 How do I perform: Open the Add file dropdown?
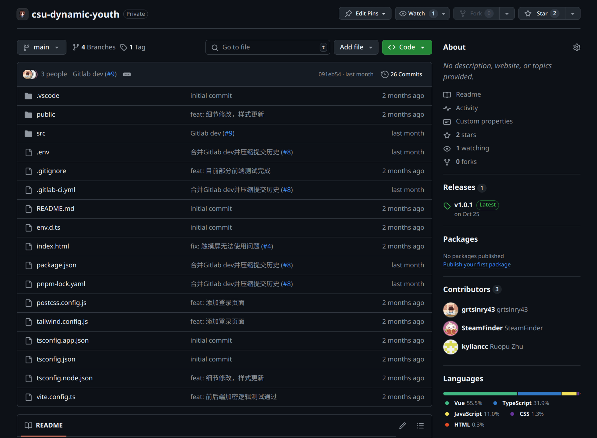356,47
